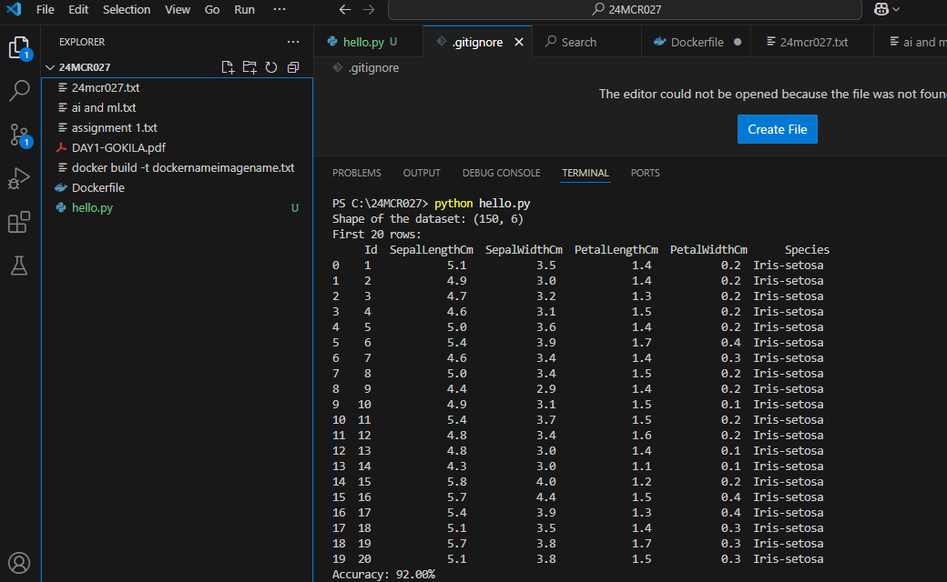Open hello.py in the Explorer tree

point(177,207)
